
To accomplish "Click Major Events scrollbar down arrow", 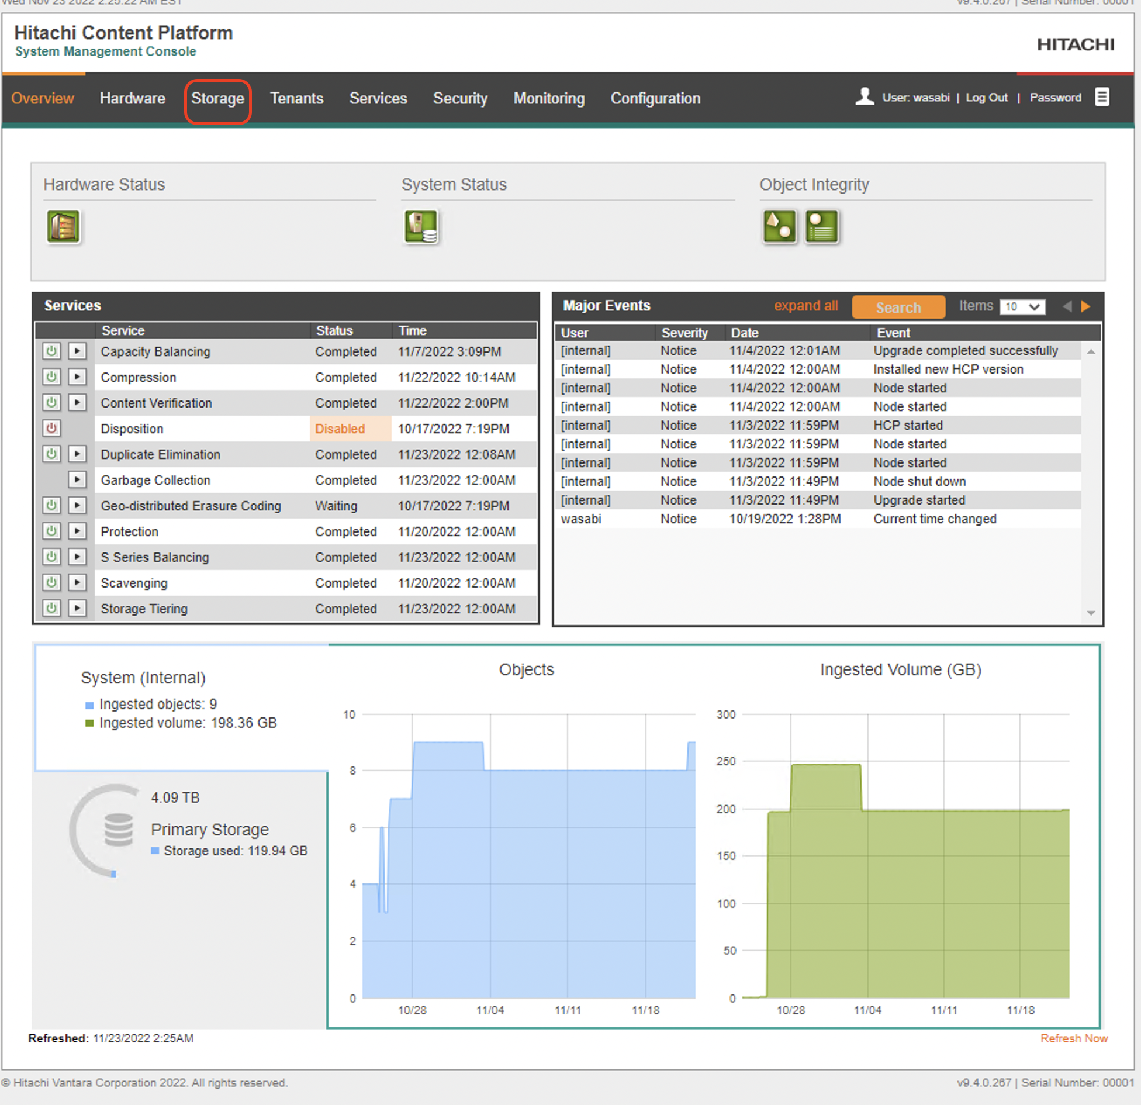I will [1091, 613].
